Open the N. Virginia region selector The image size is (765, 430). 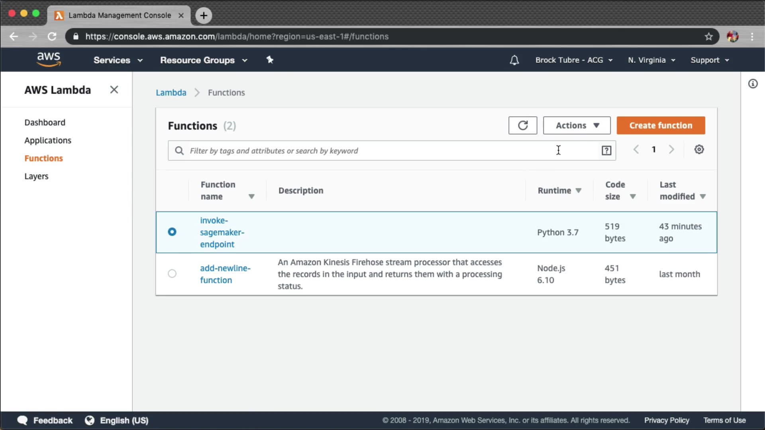click(651, 60)
